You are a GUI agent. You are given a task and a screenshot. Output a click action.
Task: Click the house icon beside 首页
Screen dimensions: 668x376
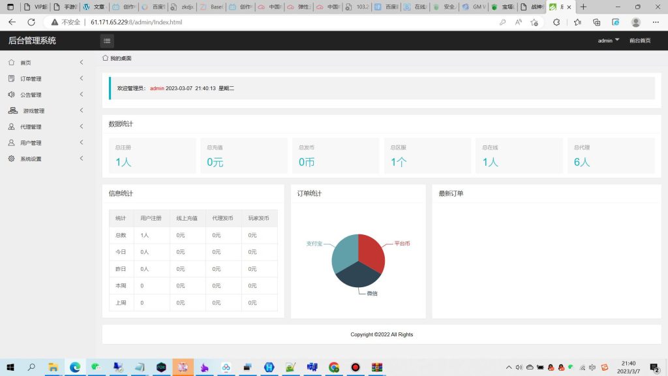(x=11, y=63)
